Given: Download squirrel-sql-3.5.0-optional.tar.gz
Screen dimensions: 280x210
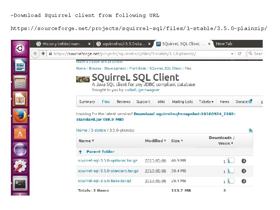Looking at the screenshot, I should (x=108, y=161).
